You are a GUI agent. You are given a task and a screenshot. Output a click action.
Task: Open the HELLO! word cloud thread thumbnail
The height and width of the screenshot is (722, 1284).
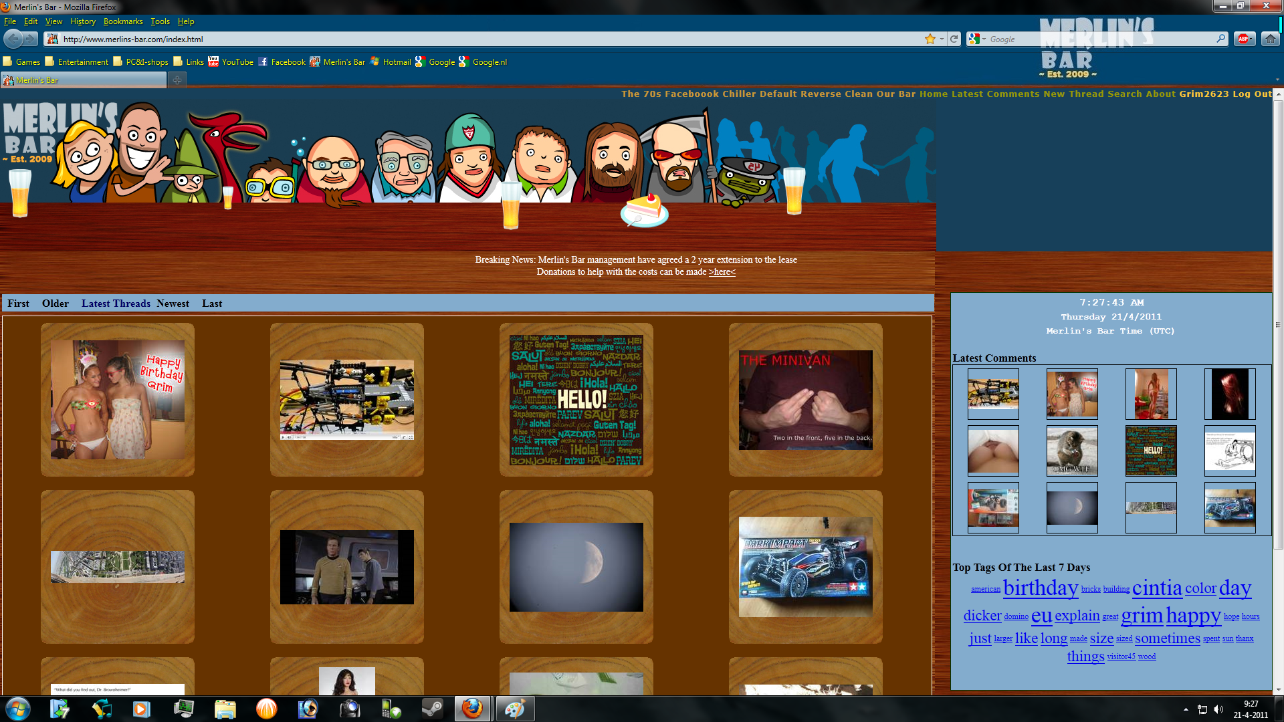(576, 400)
